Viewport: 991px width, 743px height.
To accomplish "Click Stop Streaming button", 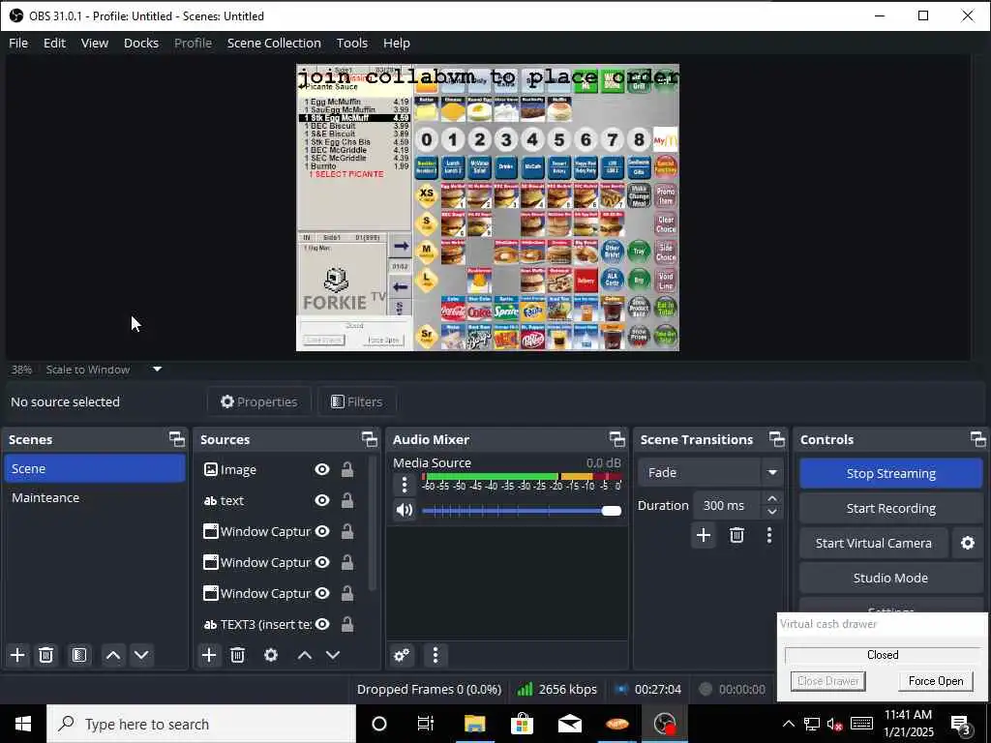I will coord(891,474).
